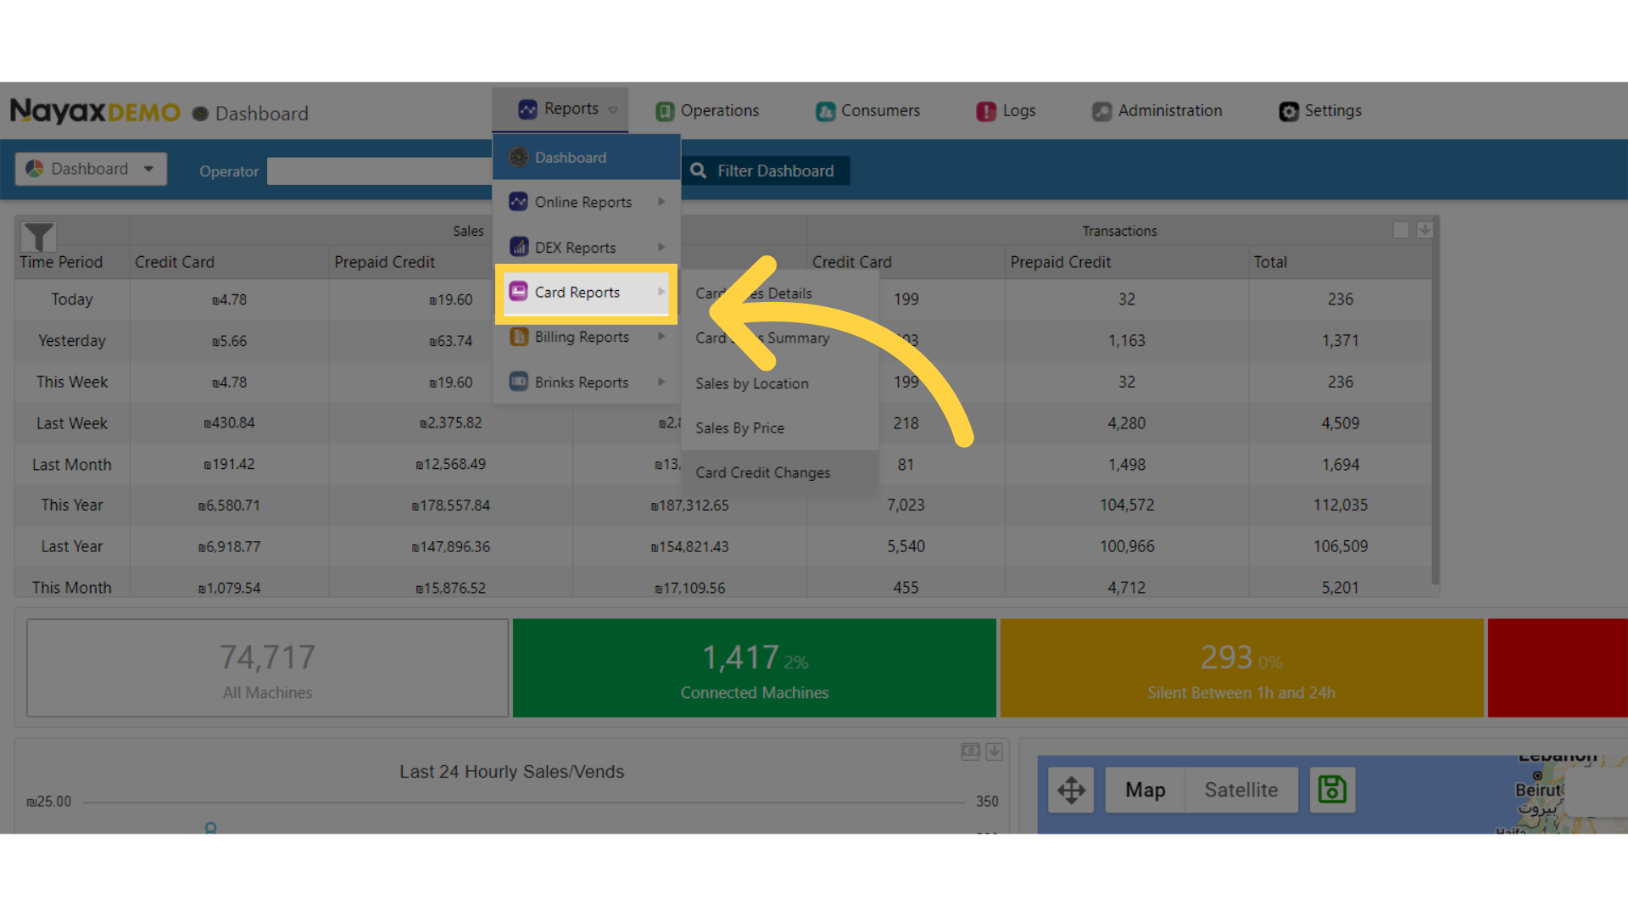This screenshot has width=1628, height=916.
Task: Click the pie chart icon in Dashboard dropdown
Action: 35,169
